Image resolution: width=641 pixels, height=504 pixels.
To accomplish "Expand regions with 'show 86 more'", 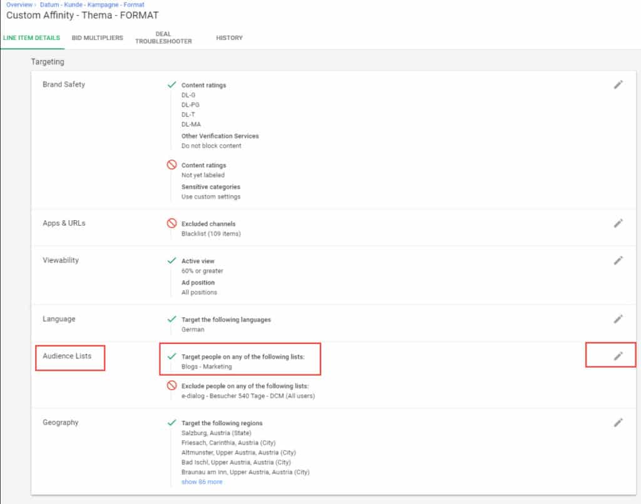I will 202,482.
